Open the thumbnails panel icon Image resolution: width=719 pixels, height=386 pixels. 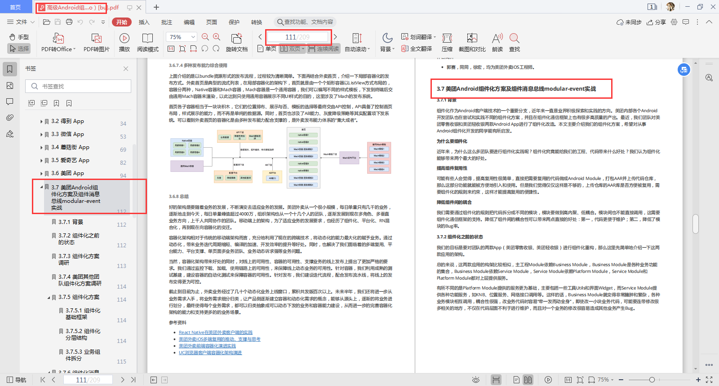9,85
